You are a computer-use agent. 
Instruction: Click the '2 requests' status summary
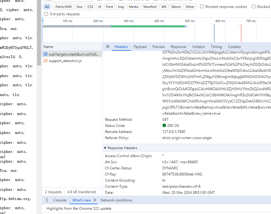[x=53, y=192]
